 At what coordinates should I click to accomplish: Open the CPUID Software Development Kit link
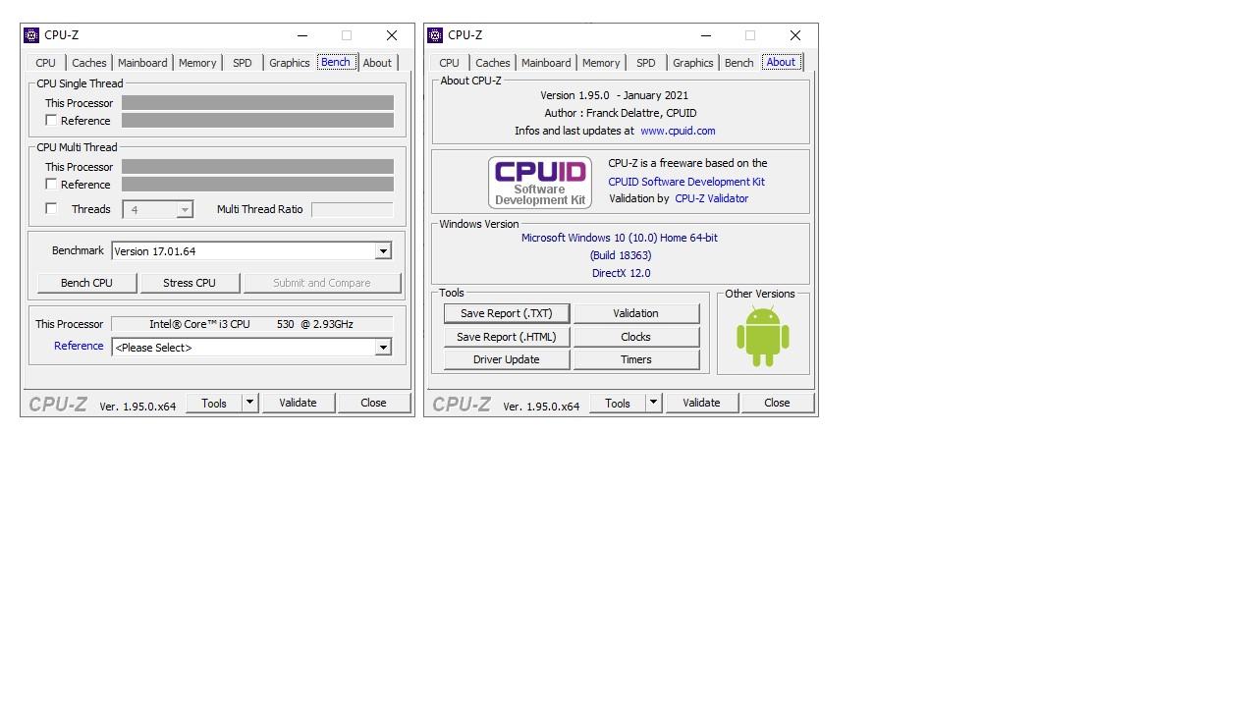[686, 182]
